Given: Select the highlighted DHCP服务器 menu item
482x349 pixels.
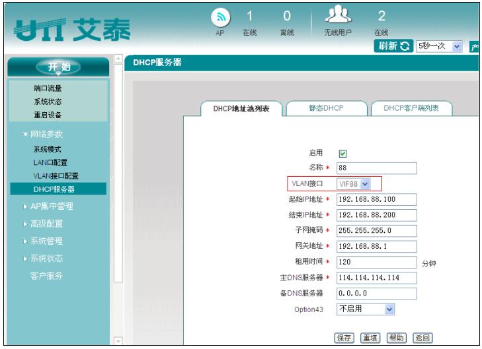Looking at the screenshot, I should 58,189.
